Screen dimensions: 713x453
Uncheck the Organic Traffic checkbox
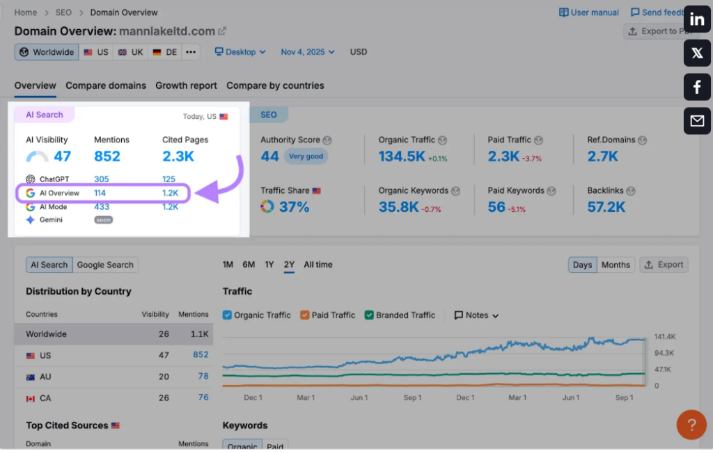tap(227, 315)
